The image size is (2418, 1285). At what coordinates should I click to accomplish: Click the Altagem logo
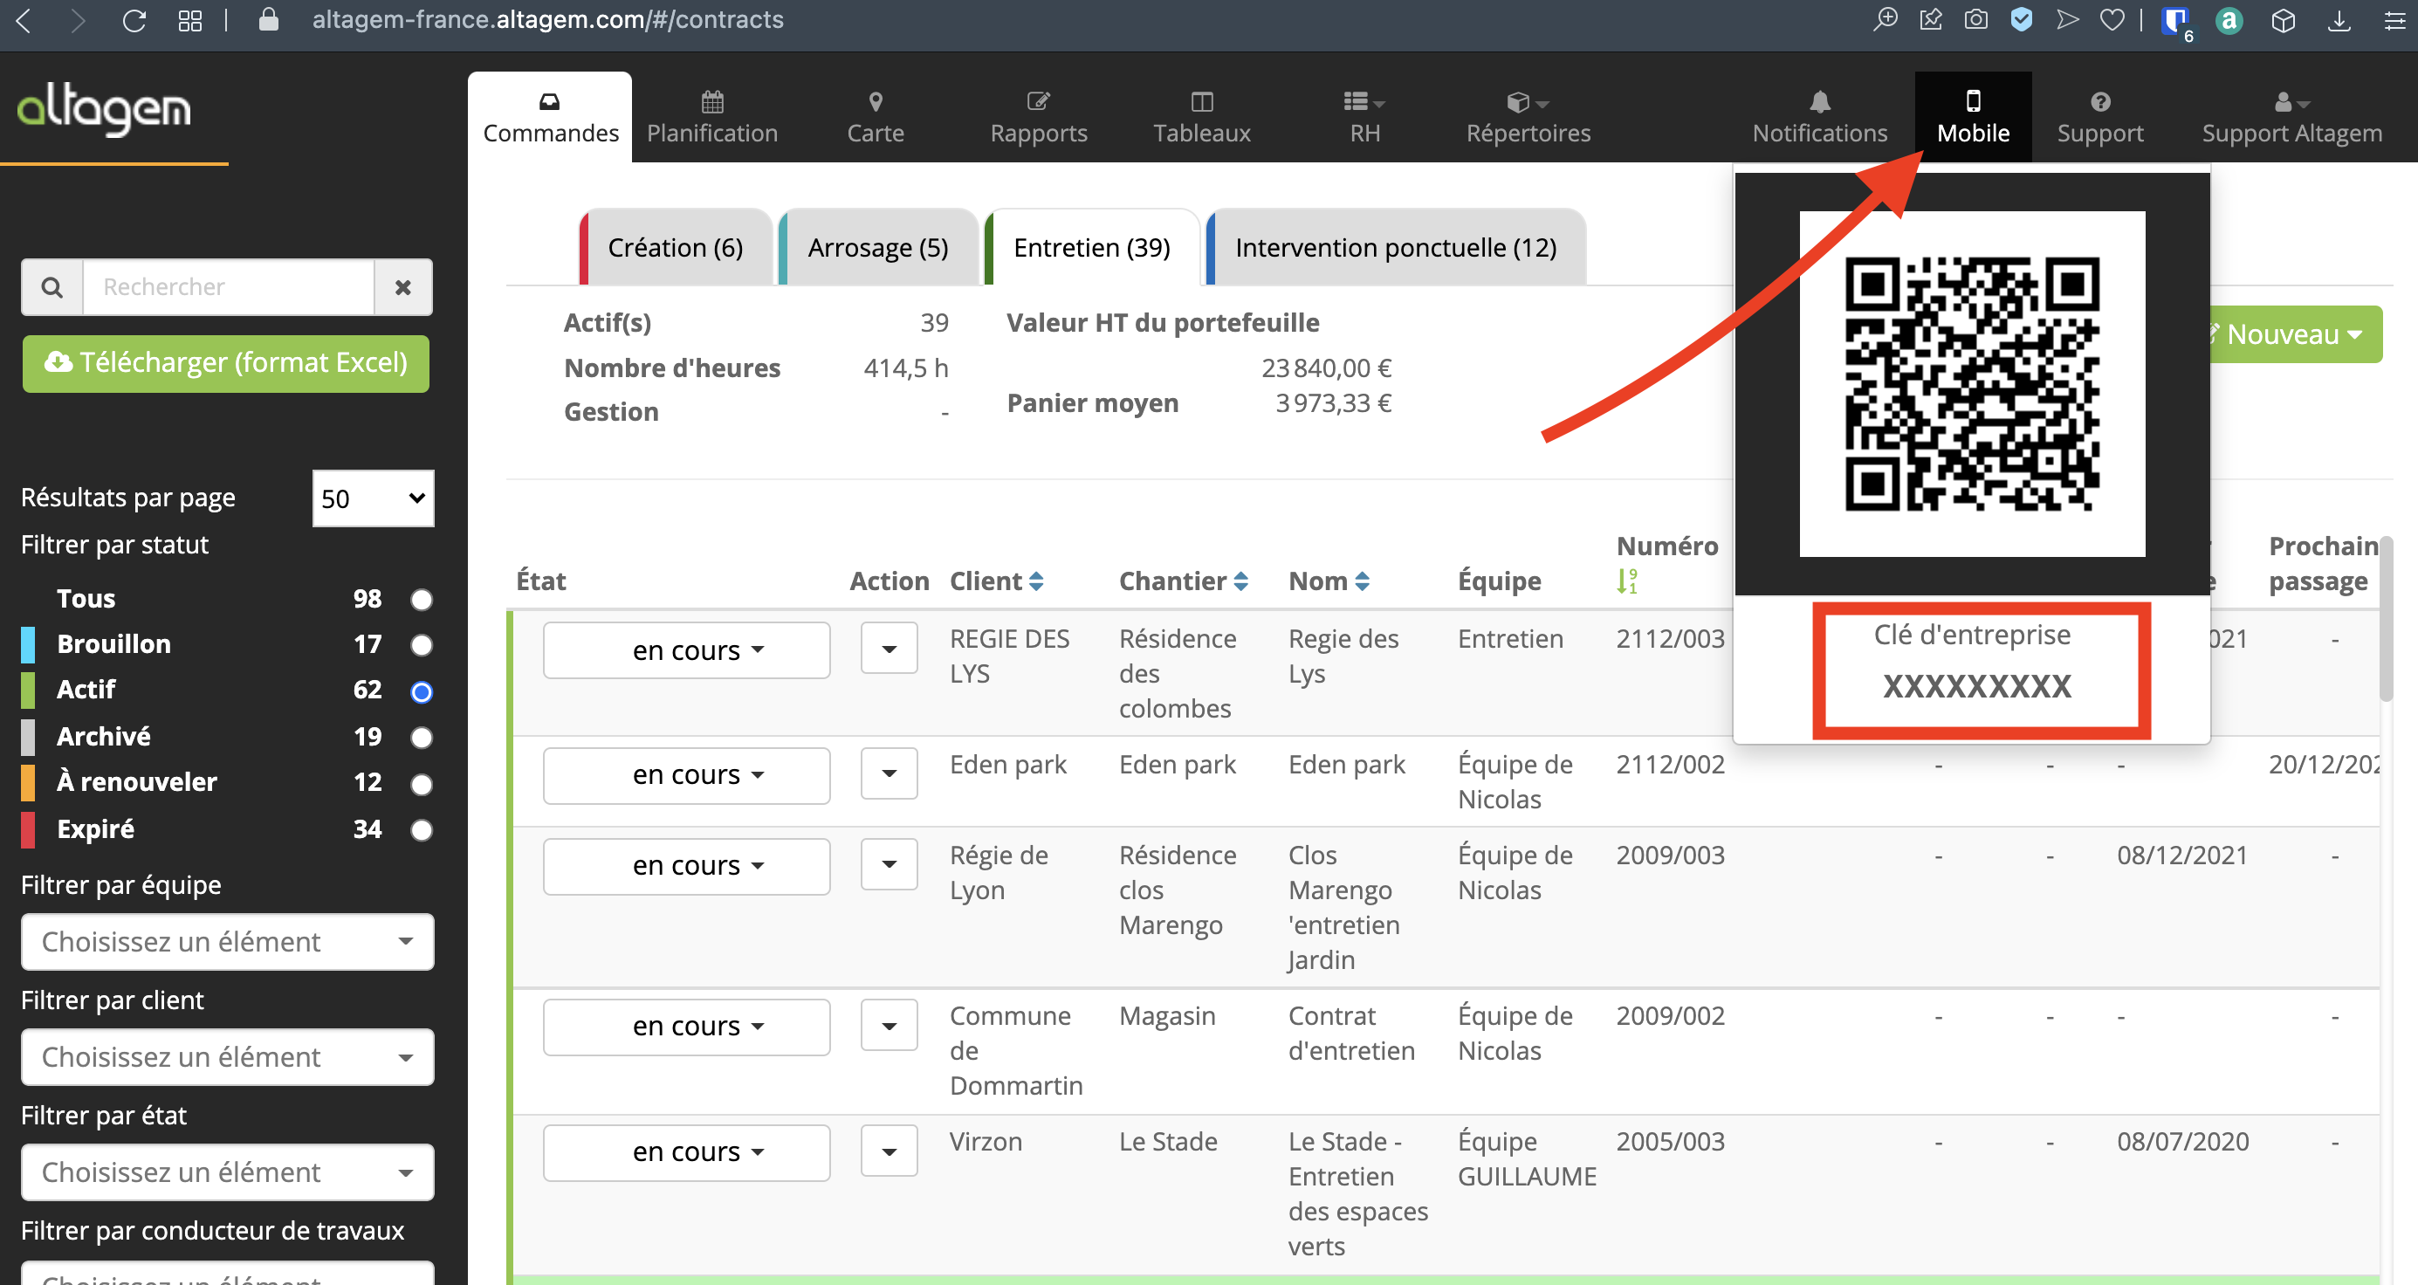coord(104,109)
